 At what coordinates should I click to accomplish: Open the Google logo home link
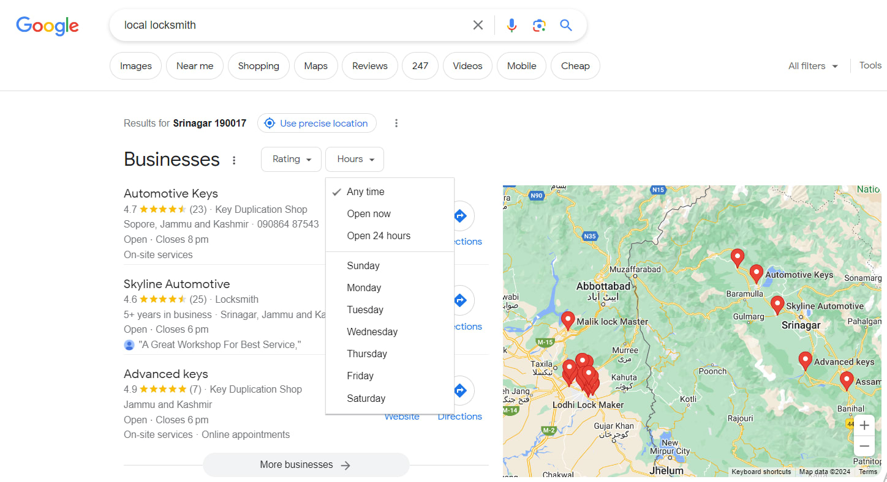(x=47, y=26)
